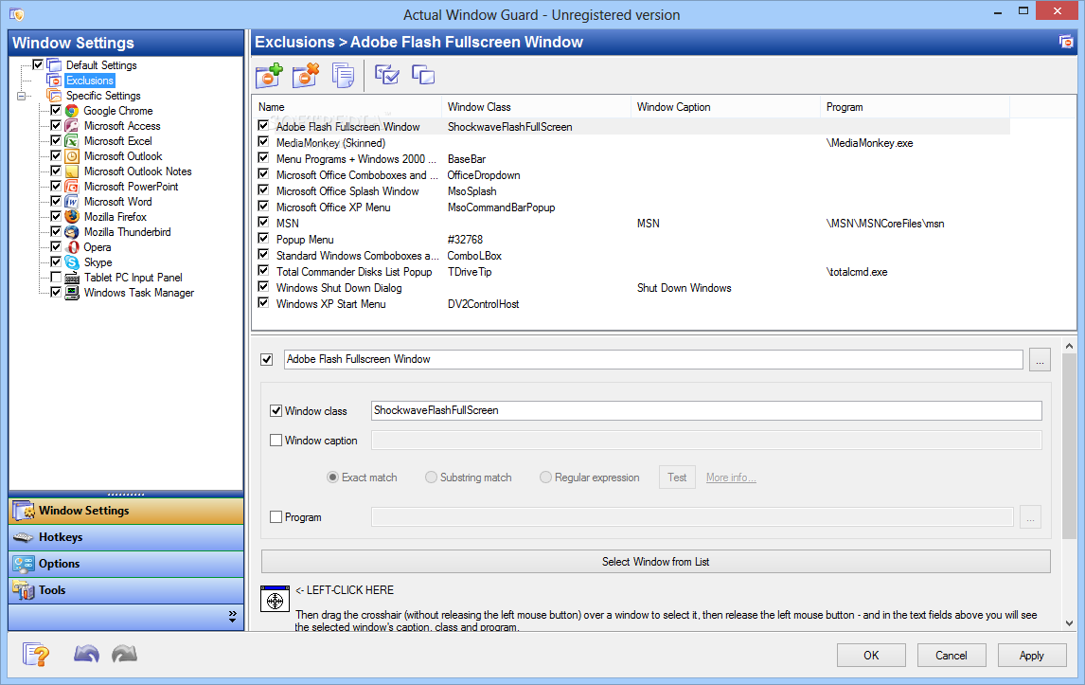The image size is (1085, 685).
Task: Open the Tools navigation section
Action: point(126,590)
